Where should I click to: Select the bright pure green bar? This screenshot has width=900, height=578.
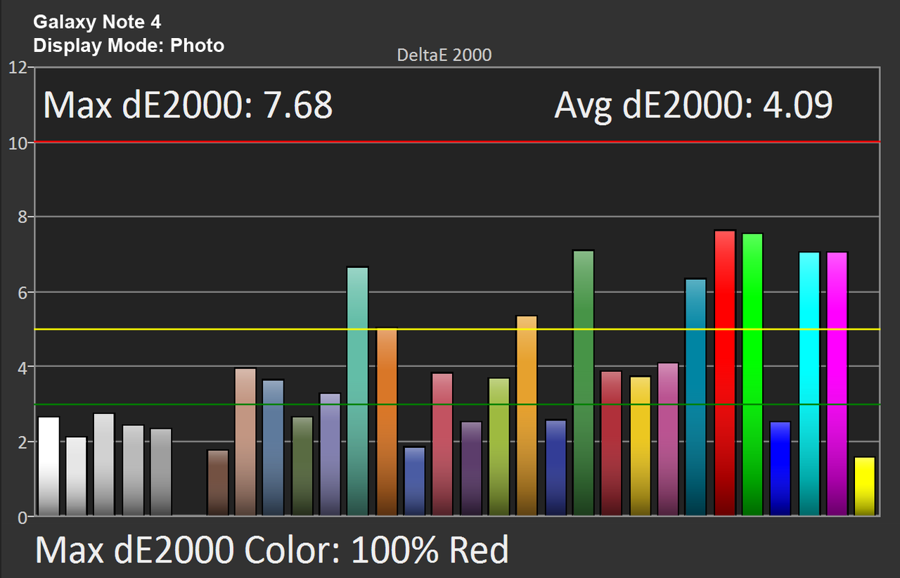(x=752, y=375)
